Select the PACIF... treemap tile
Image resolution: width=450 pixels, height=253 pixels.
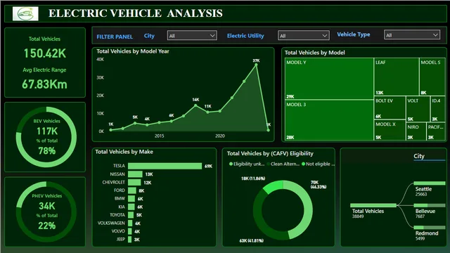pyautogui.click(x=436, y=131)
